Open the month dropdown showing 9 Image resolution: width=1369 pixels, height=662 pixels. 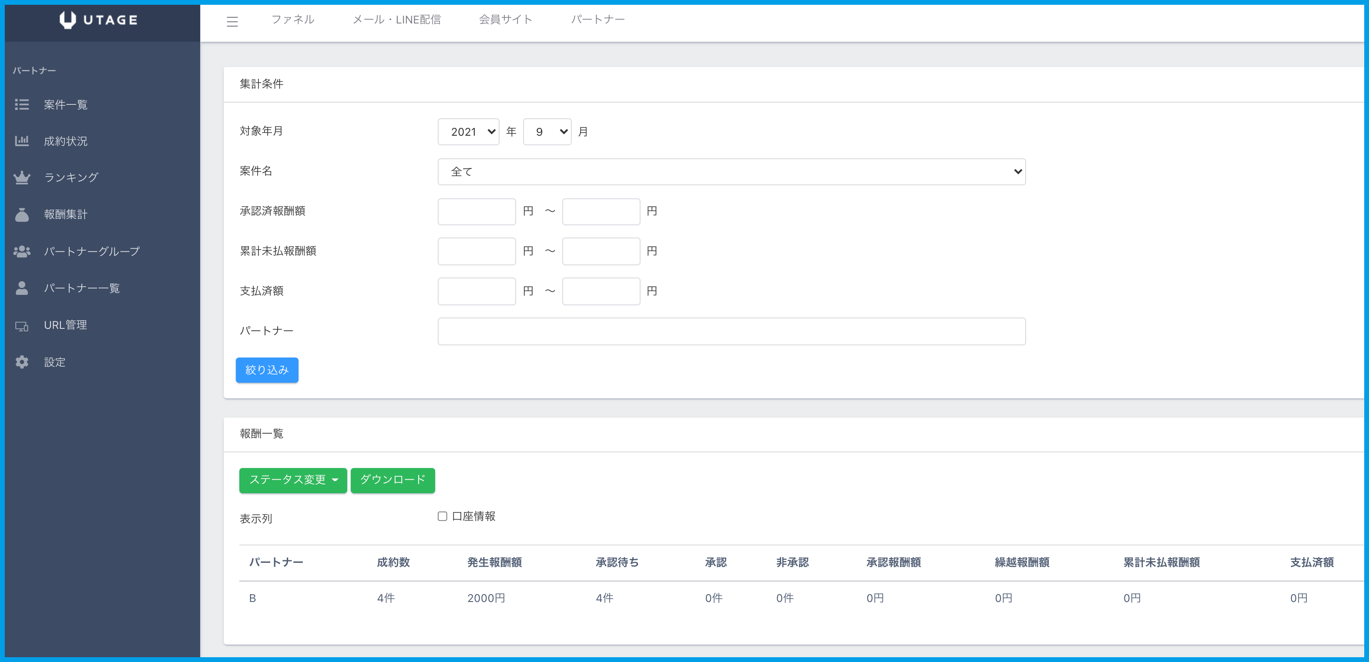tap(547, 132)
